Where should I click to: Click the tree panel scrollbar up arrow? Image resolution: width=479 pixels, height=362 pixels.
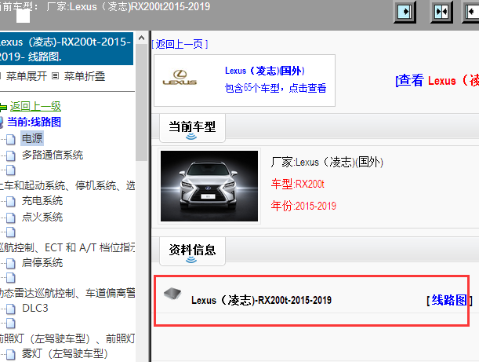coord(141,38)
